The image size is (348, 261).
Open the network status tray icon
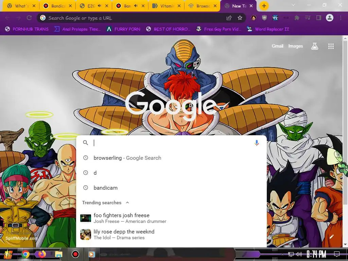tap(291, 254)
